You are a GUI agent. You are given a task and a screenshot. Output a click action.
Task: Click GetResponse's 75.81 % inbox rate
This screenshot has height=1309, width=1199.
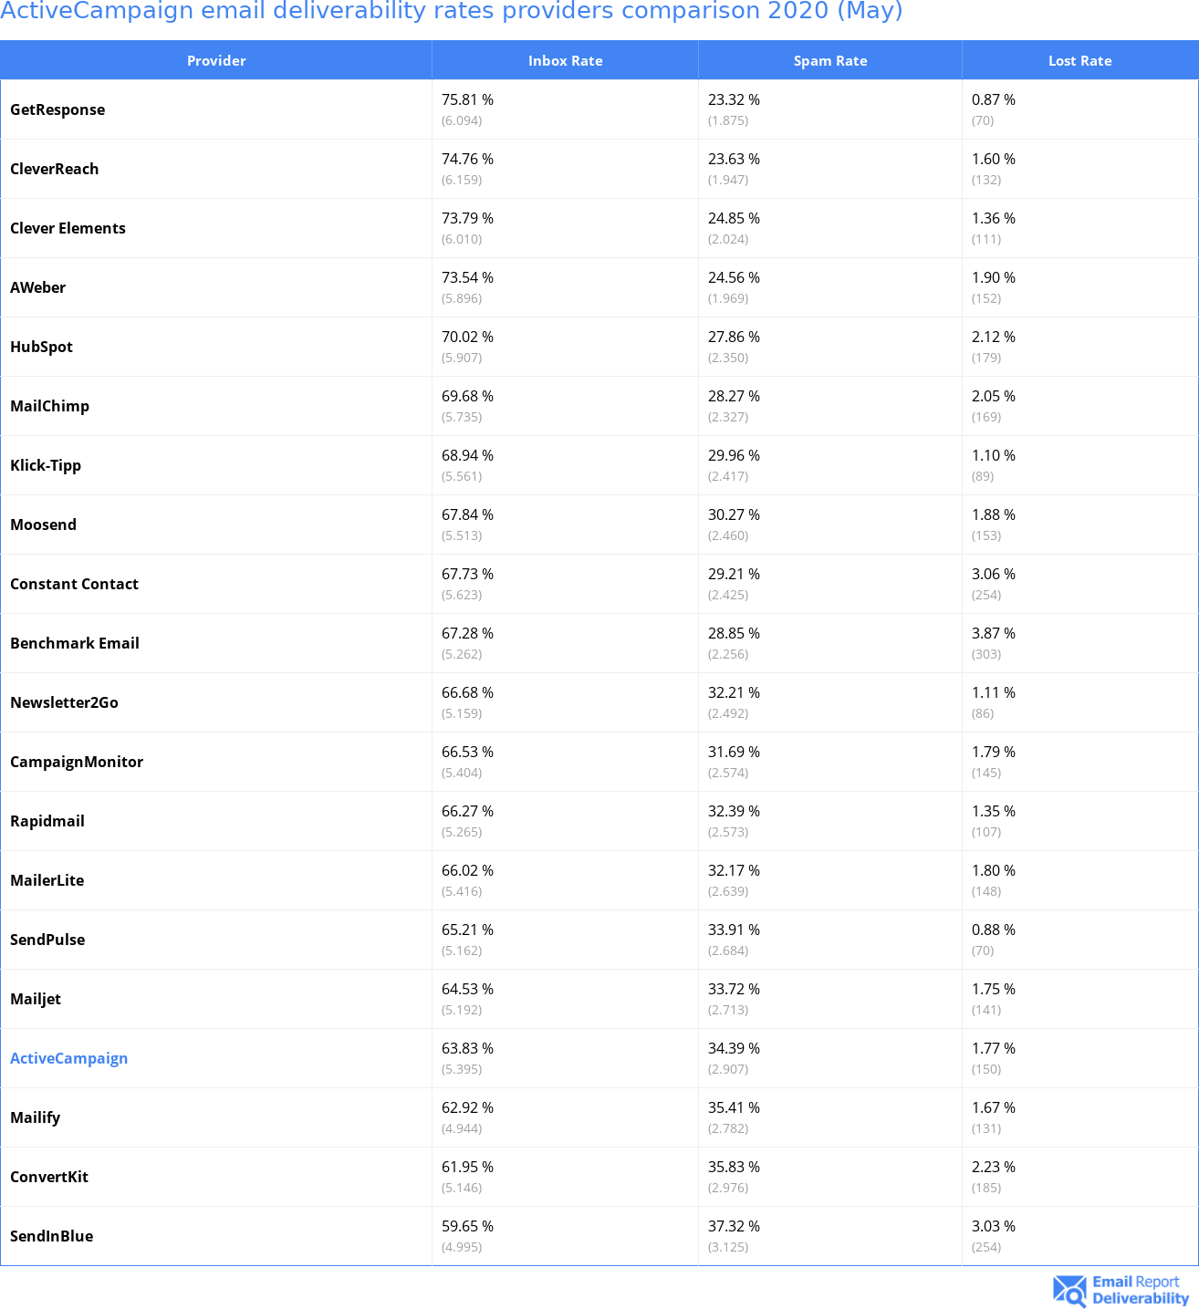click(467, 99)
